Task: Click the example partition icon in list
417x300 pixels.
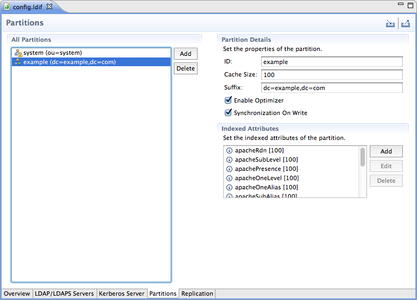Action: tap(18, 62)
